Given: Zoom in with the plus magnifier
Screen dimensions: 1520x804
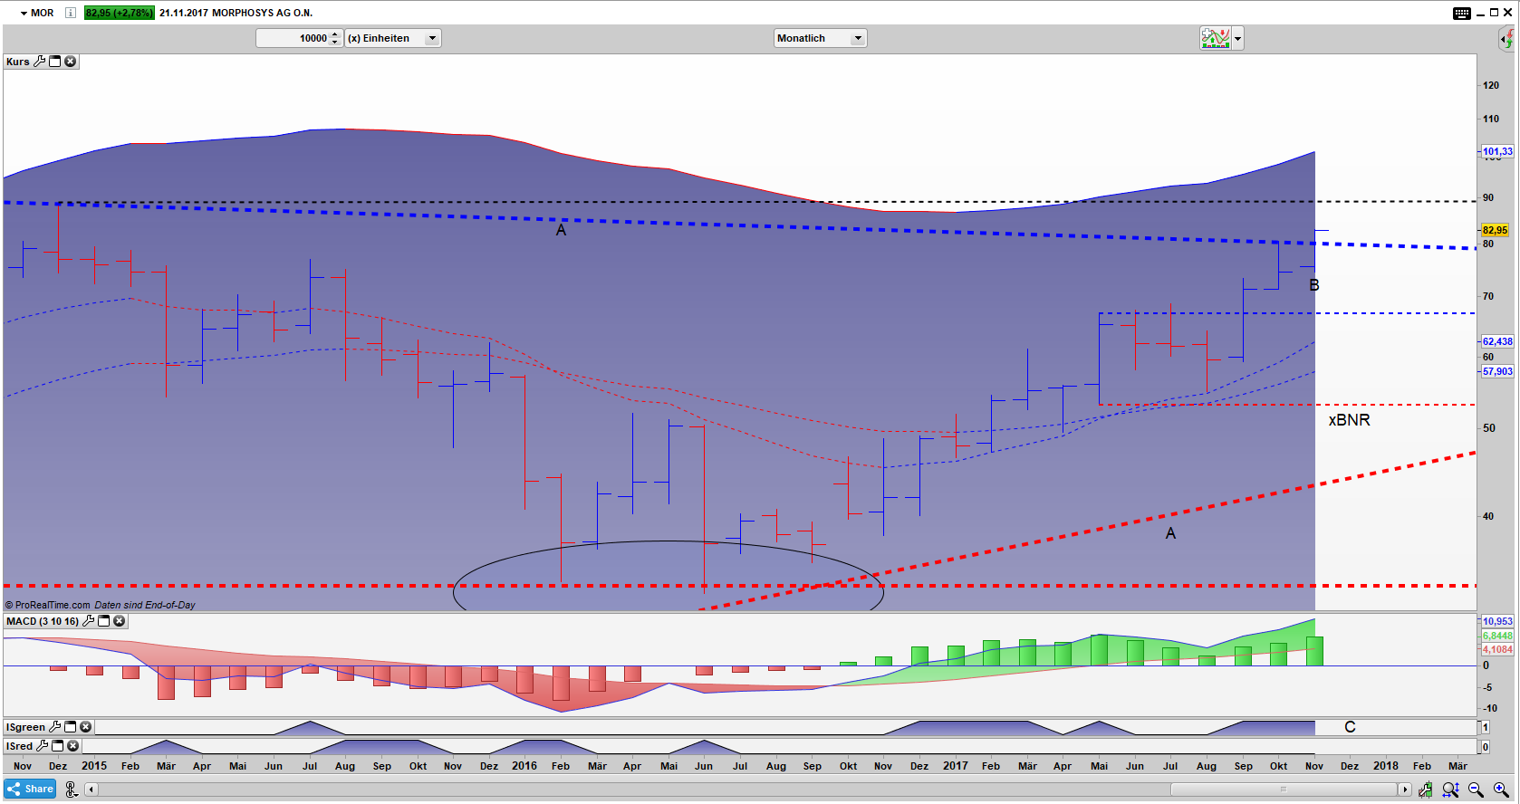Looking at the screenshot, I should pos(1501,790).
